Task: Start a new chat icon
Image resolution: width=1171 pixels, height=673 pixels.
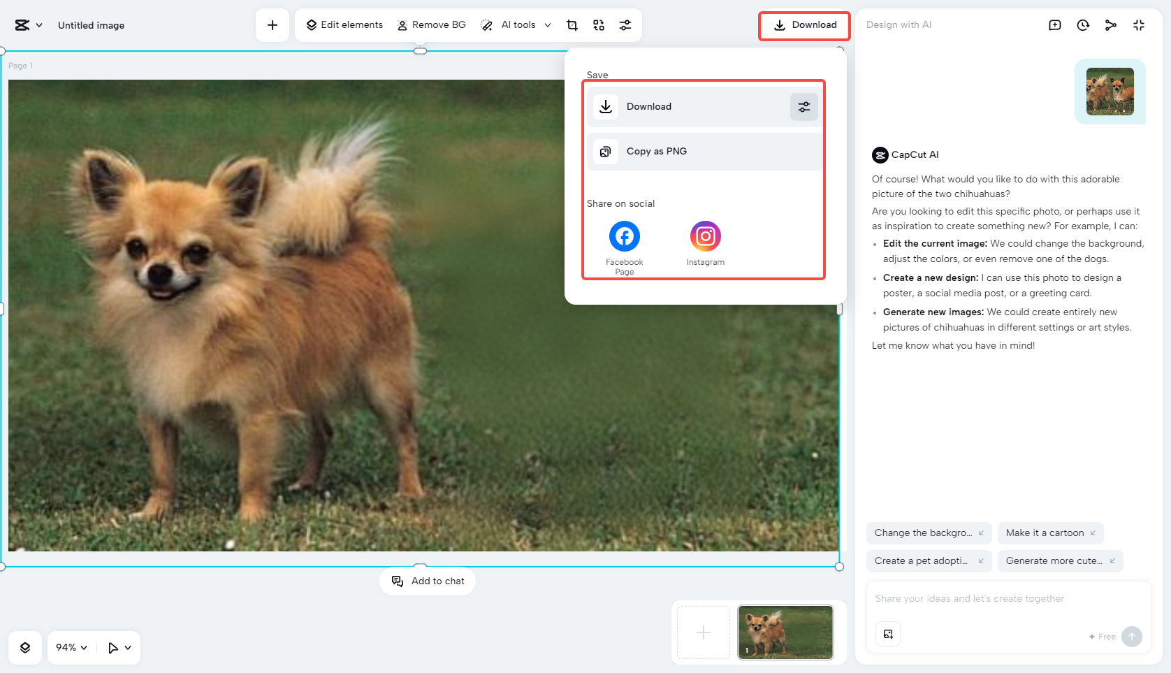Action: point(1055,25)
